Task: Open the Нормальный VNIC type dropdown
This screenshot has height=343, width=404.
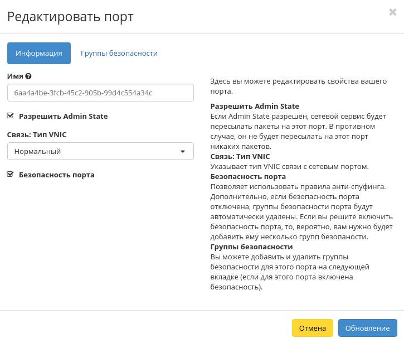Action: [x=100, y=151]
